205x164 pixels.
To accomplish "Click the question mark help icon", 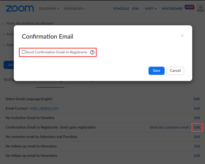I will coord(92,52).
